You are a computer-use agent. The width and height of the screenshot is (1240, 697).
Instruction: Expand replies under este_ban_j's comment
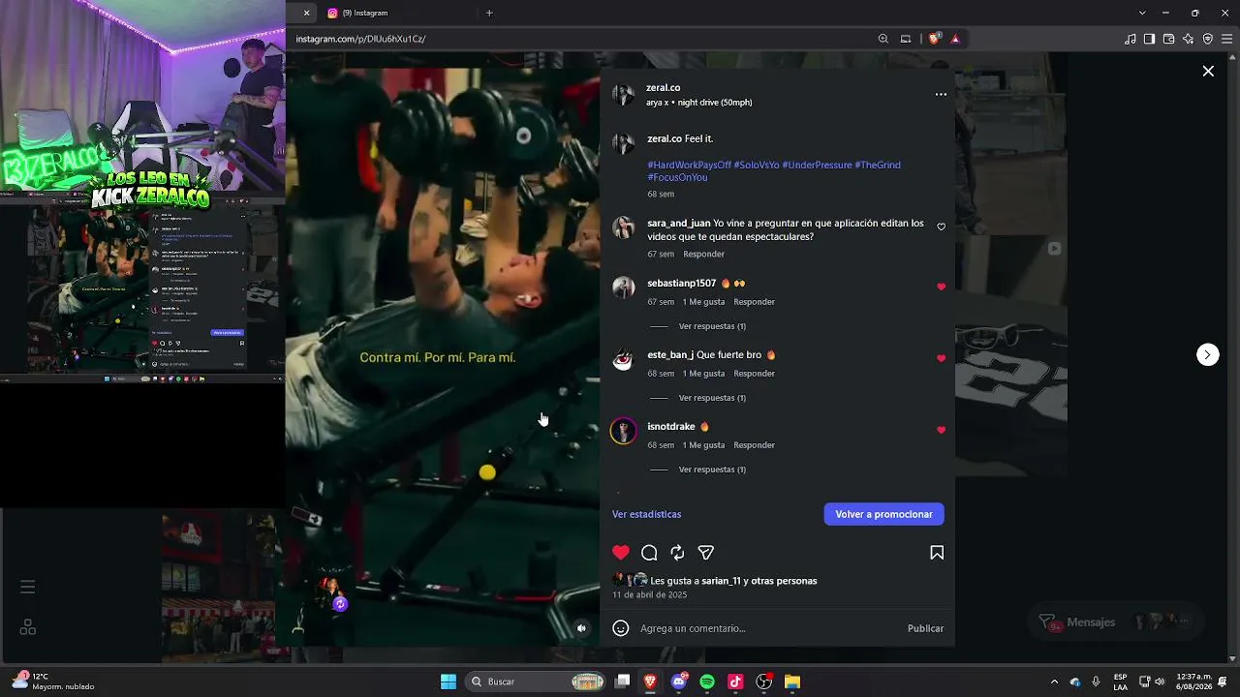(712, 398)
